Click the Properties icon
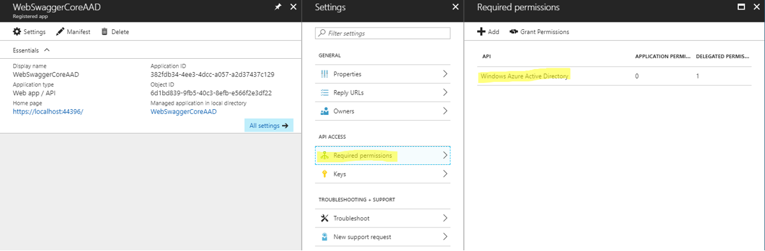Image resolution: width=765 pixels, height=251 pixels. click(x=325, y=74)
